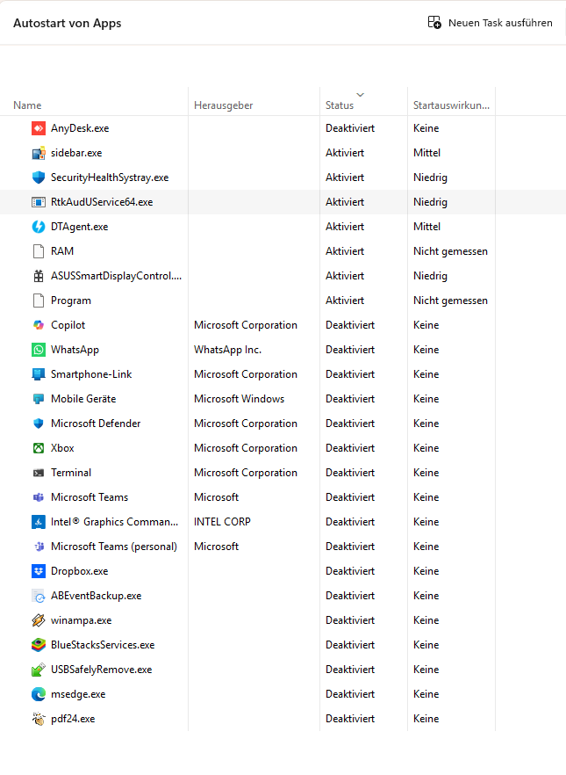This screenshot has height=775, width=566.
Task: Select the Dropbox.exe entry name
Action: coord(80,571)
